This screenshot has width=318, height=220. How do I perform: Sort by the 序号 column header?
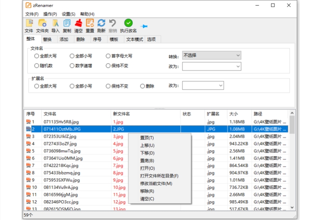(x=33, y=114)
